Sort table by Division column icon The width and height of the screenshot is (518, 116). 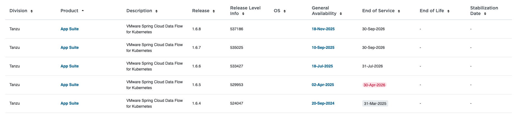(32, 11)
